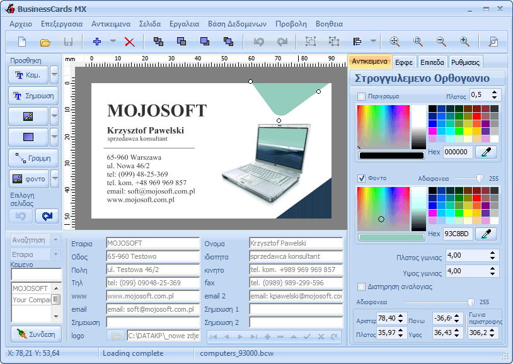The image size is (513, 364).
Task: Click the object Αδιαφανεια slider above position fields
Action: point(471,302)
